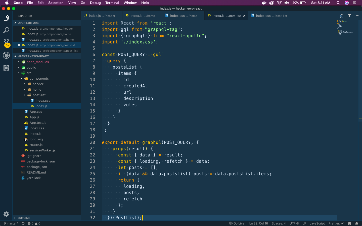Open the Wi-Fi menu in menu bar
This screenshot has height=226, width=362.
coord(279,3)
